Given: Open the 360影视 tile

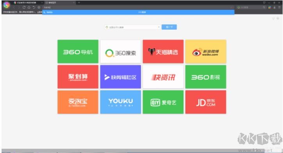Looking at the screenshot, I should [206, 77].
